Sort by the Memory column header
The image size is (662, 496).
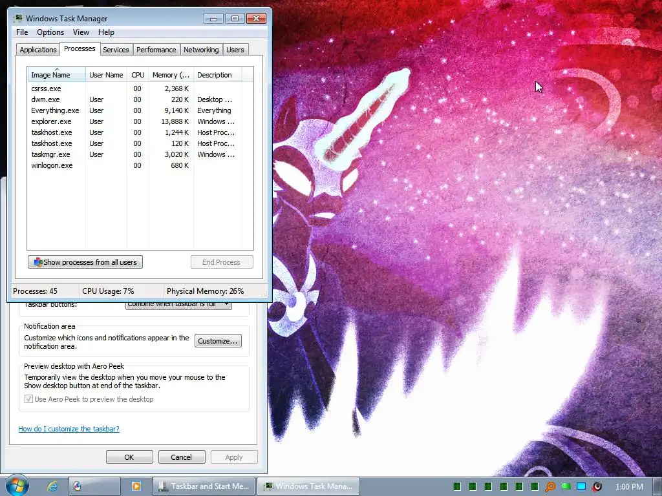(171, 75)
